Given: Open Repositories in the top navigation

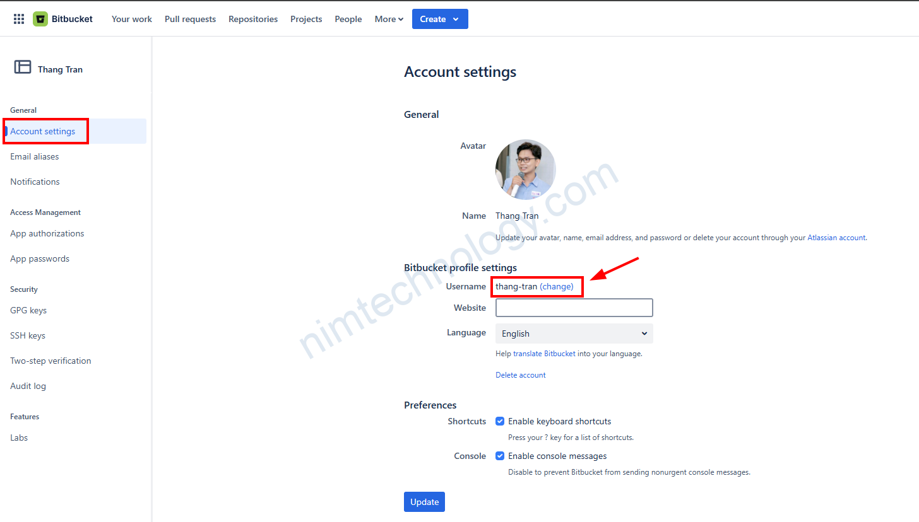Looking at the screenshot, I should tap(253, 19).
